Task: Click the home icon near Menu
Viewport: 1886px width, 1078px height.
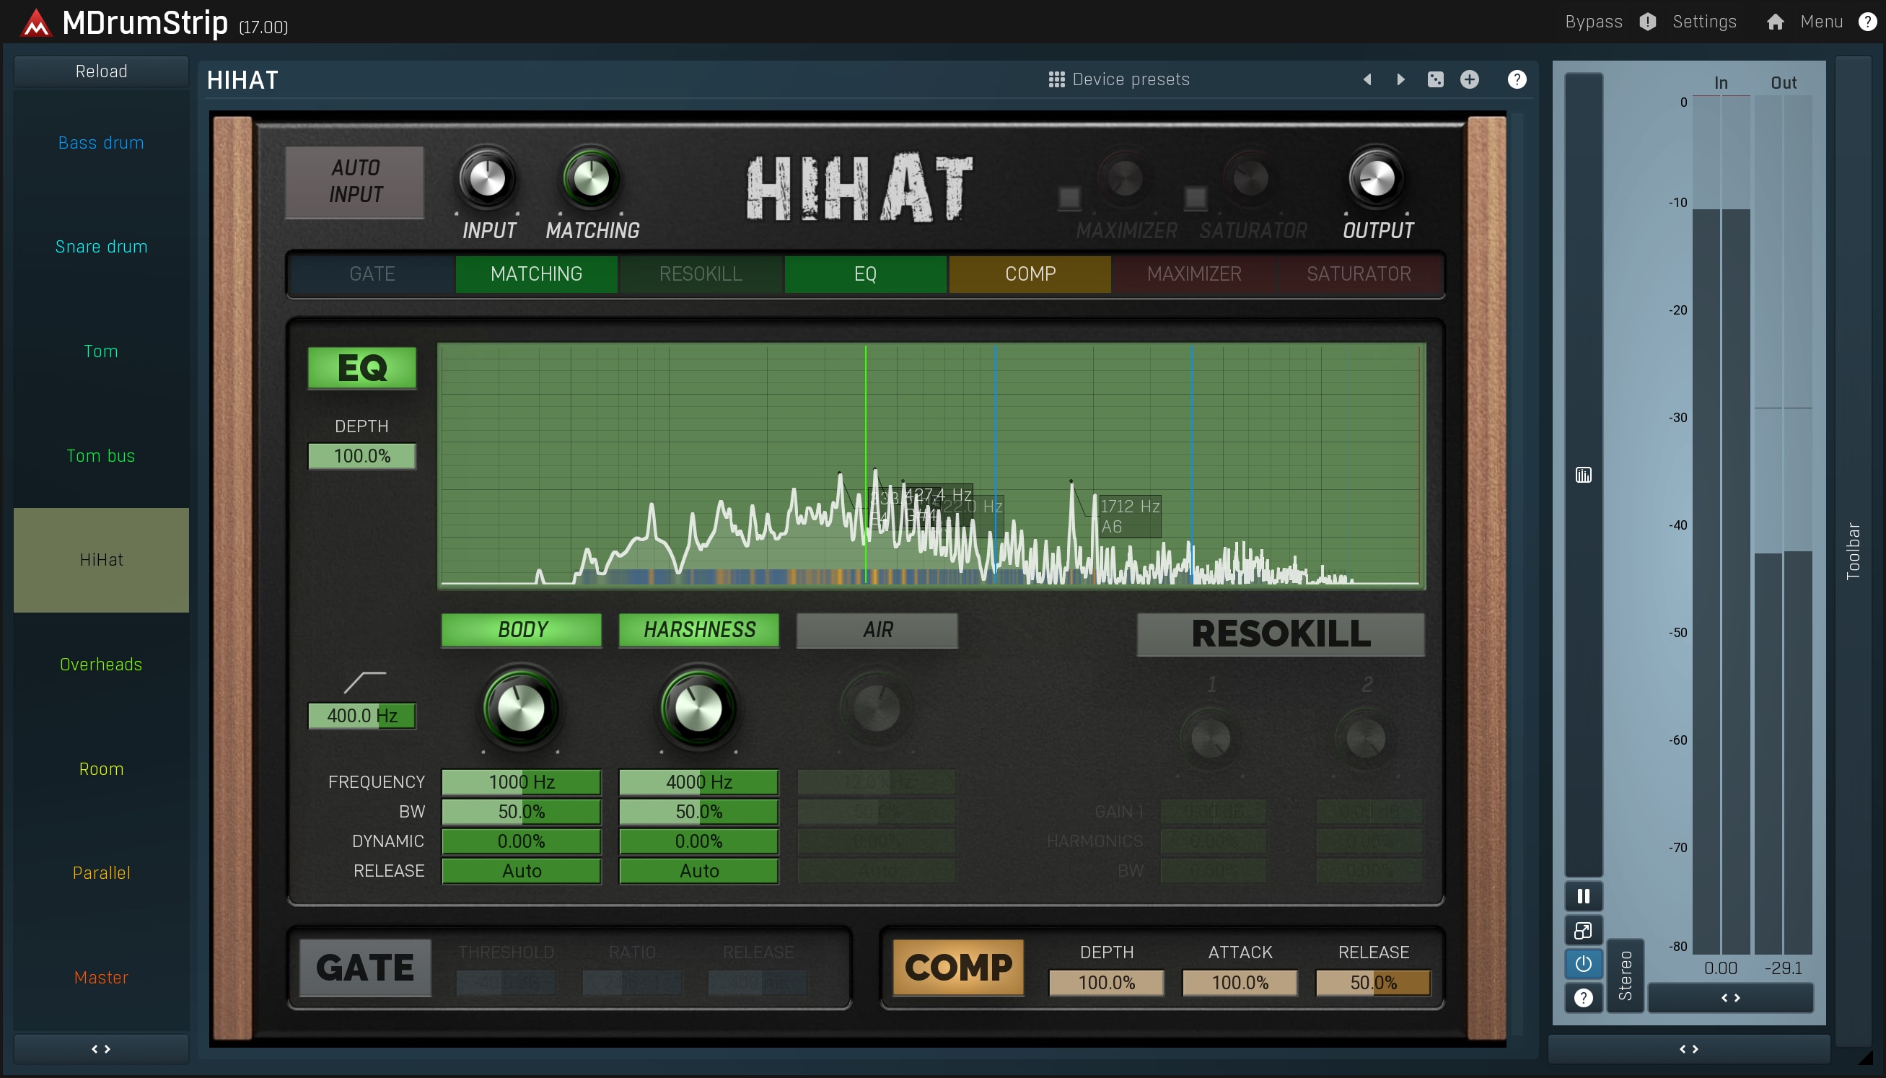Action: click(x=1775, y=22)
